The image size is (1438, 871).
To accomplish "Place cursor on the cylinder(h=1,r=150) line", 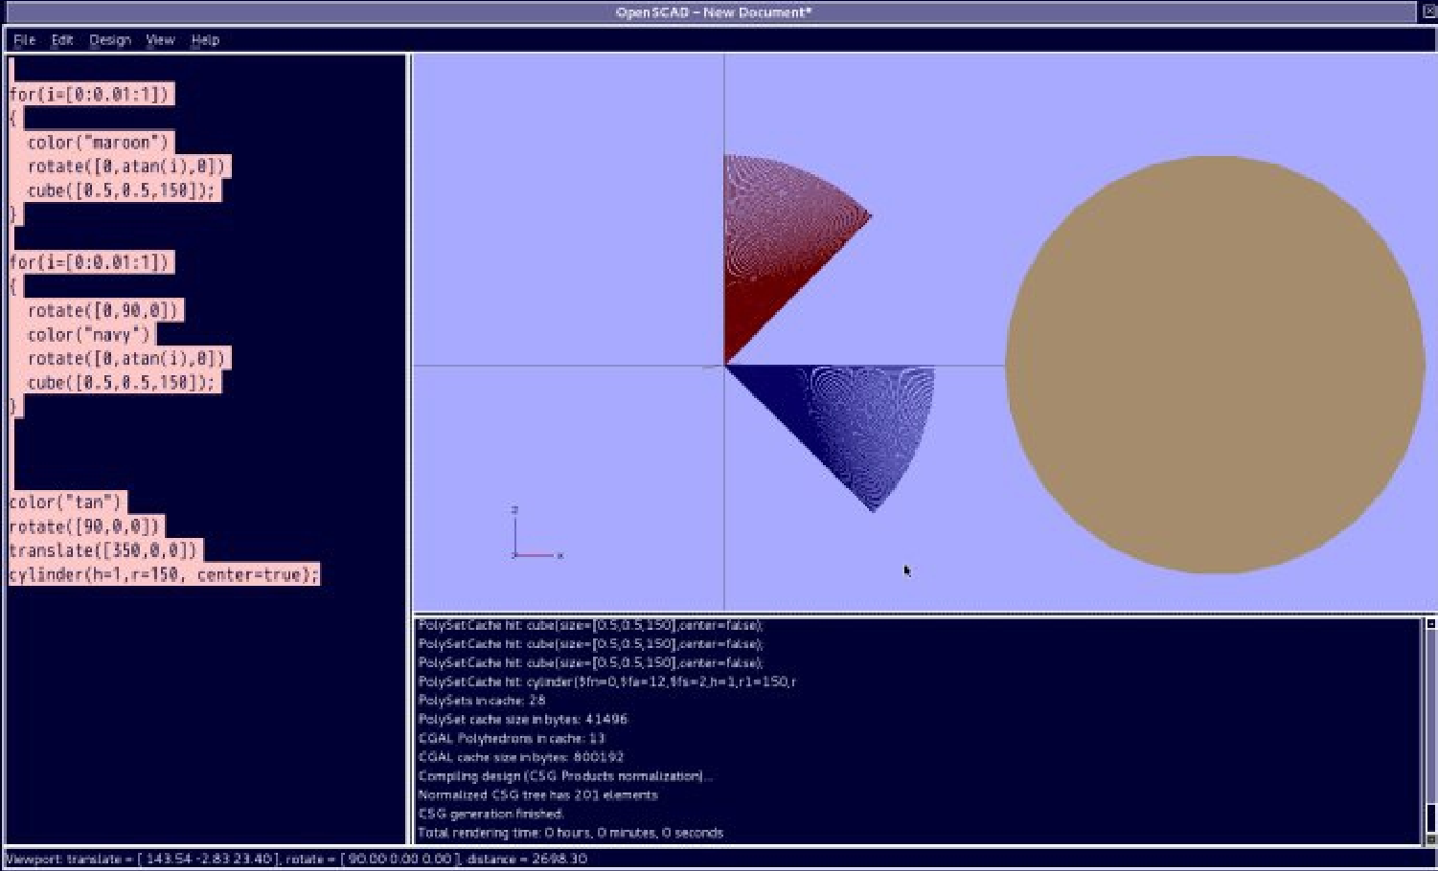I will pyautogui.click(x=163, y=574).
